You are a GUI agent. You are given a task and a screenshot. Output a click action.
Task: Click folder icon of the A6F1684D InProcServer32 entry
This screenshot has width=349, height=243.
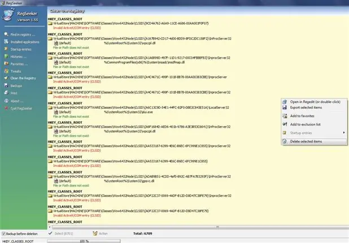[50, 127]
